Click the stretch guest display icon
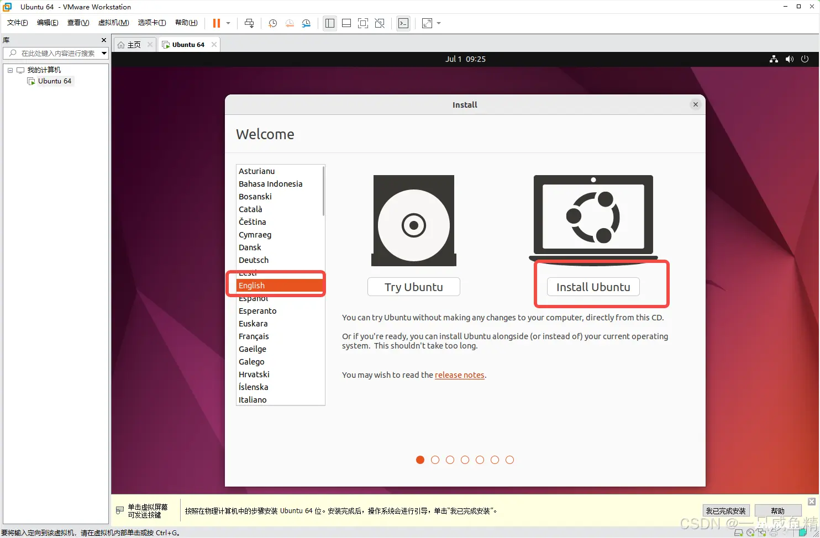Image resolution: width=820 pixels, height=538 pixels. click(427, 23)
